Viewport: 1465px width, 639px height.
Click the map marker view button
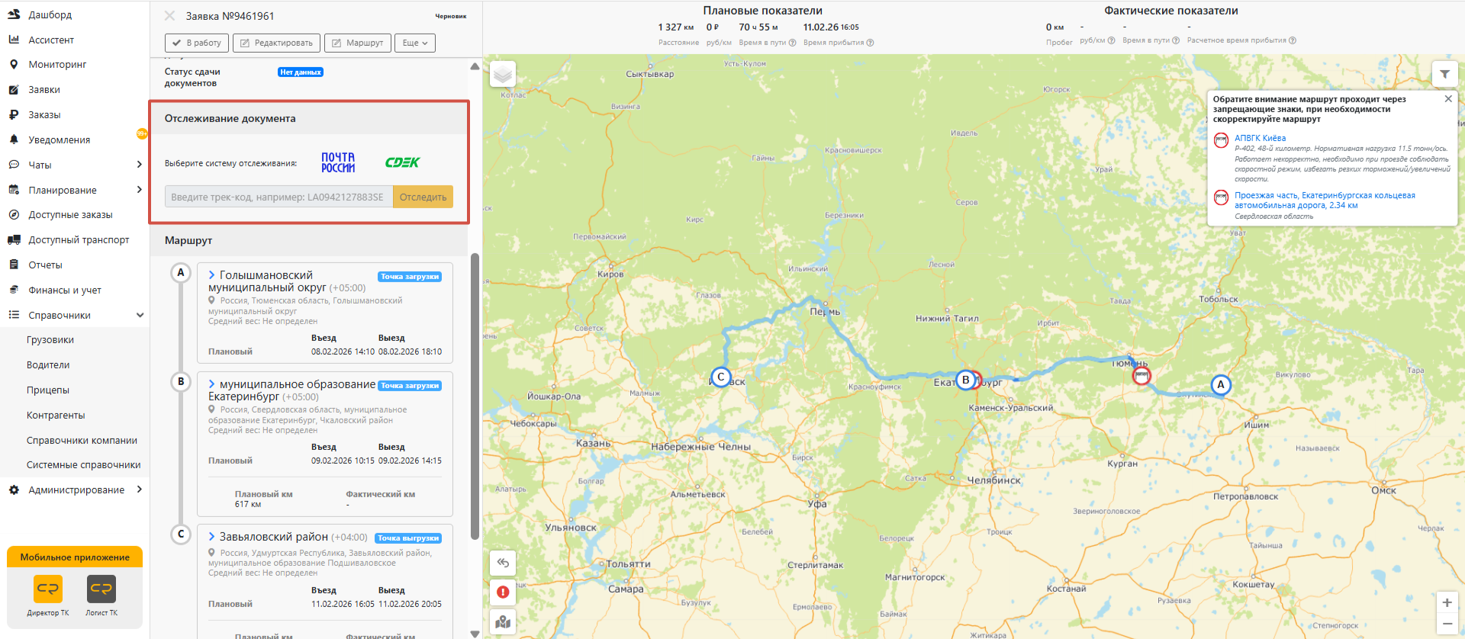click(x=503, y=622)
